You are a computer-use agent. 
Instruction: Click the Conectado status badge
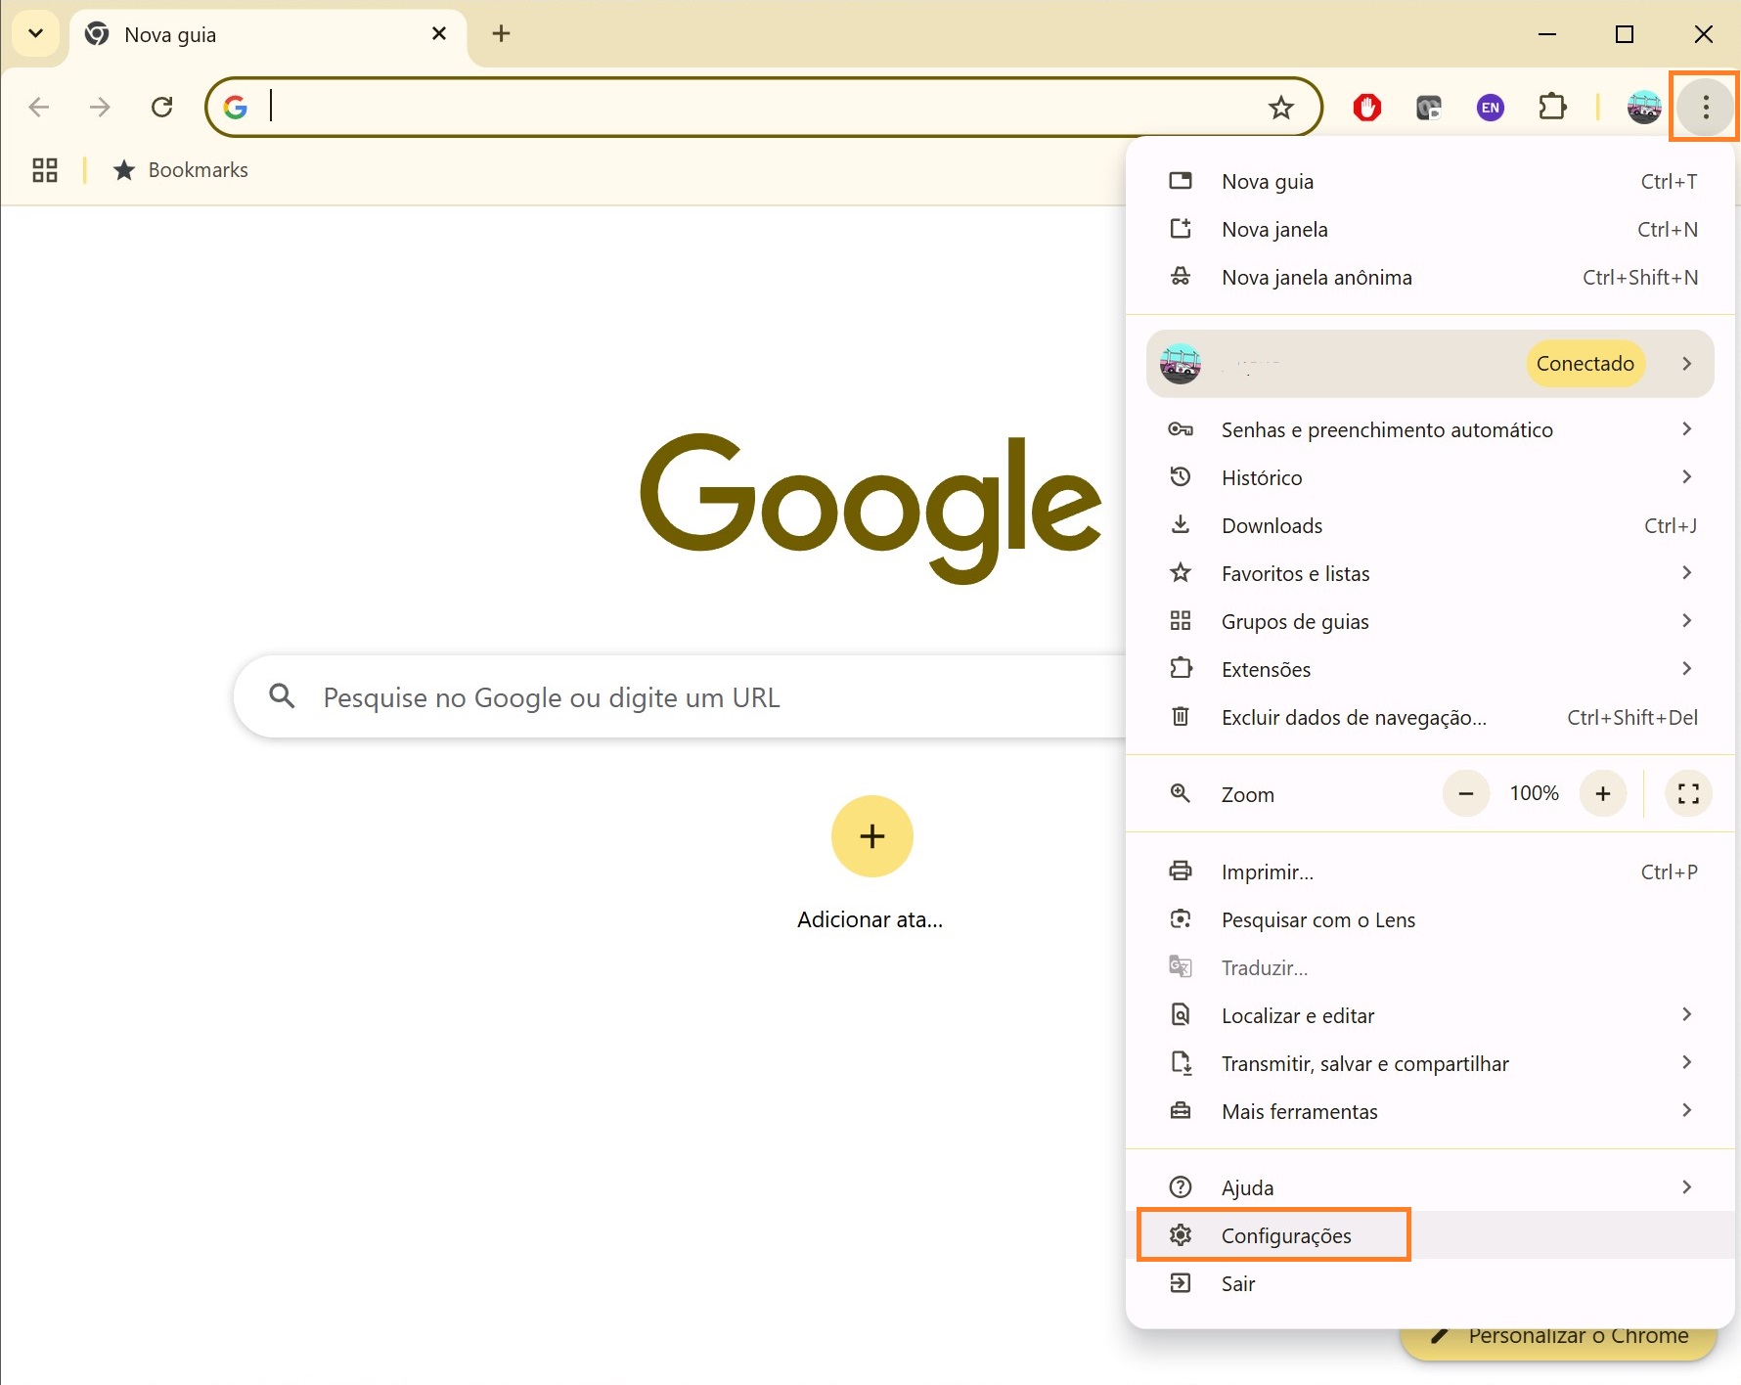click(1585, 363)
